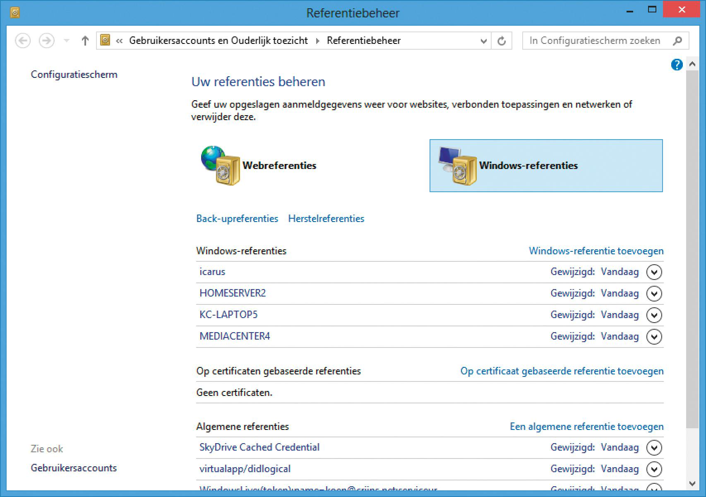
Task: Click the Forward navigation arrow
Action: coord(46,41)
